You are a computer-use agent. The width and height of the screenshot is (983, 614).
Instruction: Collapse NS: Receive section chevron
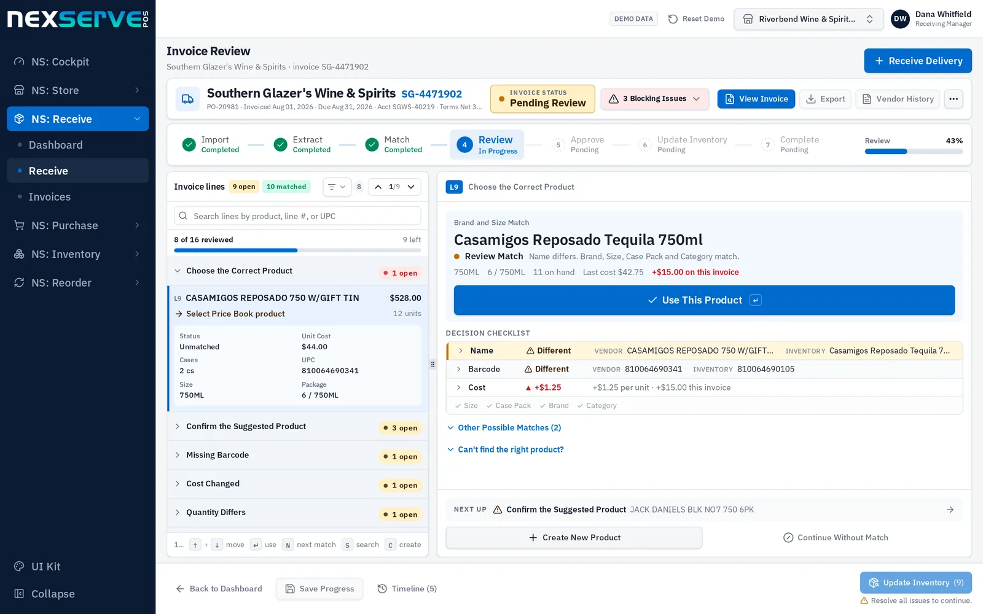pyautogui.click(x=137, y=119)
